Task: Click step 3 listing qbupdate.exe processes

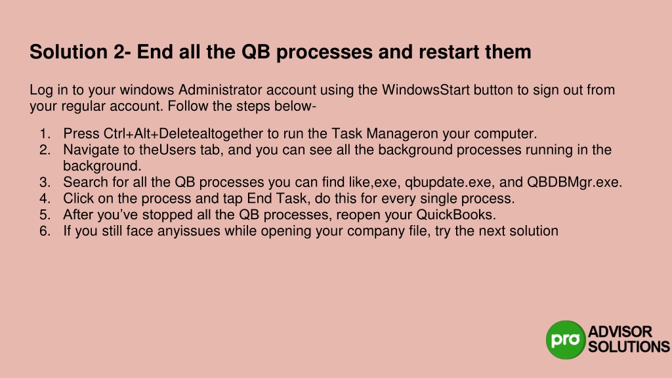Action: [x=343, y=182]
